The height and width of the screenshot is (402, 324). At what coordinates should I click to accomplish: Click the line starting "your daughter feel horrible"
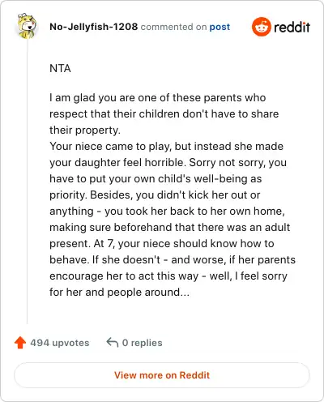click(x=168, y=162)
